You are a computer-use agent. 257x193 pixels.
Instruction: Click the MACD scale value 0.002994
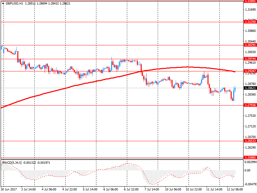pyautogui.click(x=251, y=162)
